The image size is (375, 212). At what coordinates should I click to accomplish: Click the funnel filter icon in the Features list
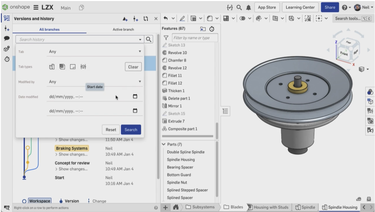coord(166,38)
